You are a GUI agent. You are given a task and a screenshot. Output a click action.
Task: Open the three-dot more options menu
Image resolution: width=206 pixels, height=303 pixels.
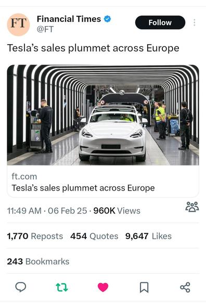click(x=195, y=22)
